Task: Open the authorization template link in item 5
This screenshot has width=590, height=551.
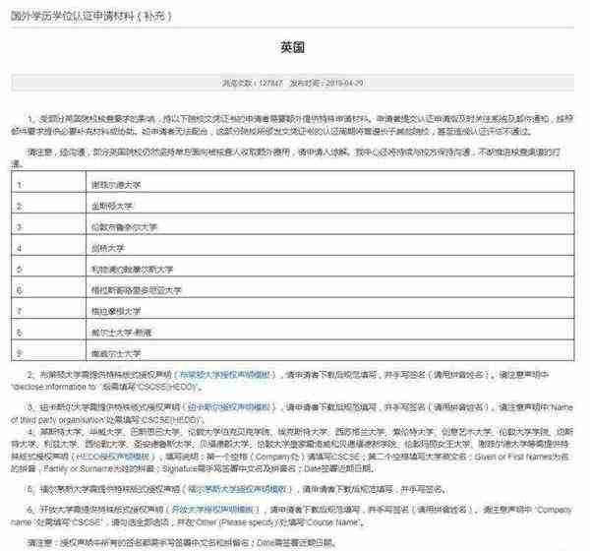Action: pyautogui.click(x=237, y=489)
